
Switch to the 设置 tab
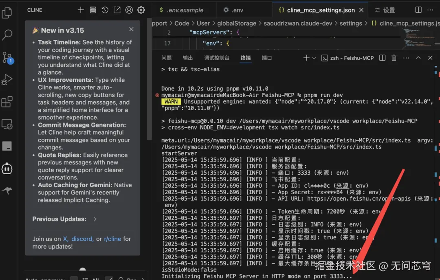[385, 10]
